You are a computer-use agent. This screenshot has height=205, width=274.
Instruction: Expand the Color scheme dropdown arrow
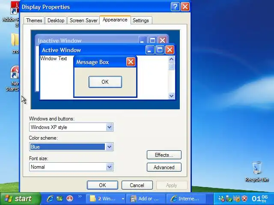[110, 147]
